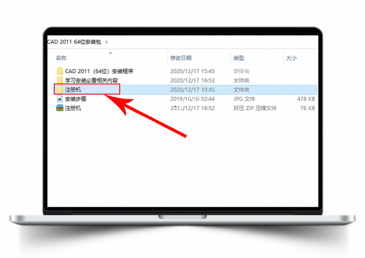Click size 76 KB
365x258 pixels.
(x=308, y=108)
